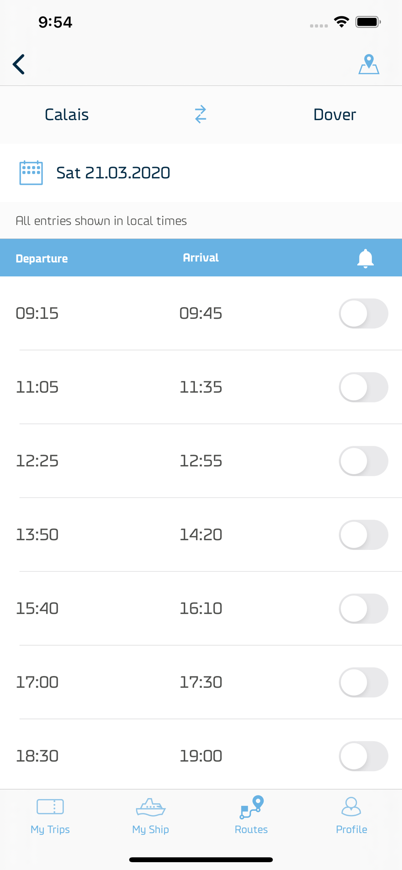Image resolution: width=402 pixels, height=870 pixels.
Task: Tap the Departure column header
Action: point(42,258)
